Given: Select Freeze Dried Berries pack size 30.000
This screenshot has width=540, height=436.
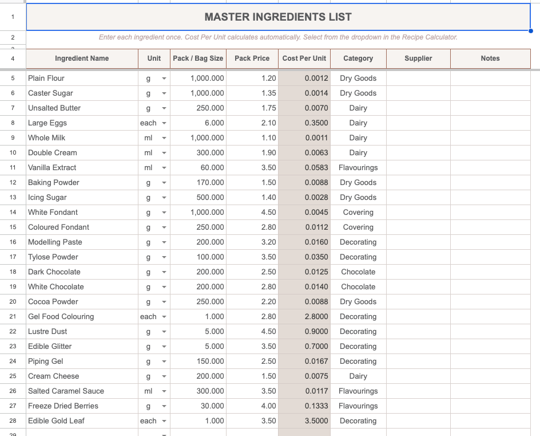Looking at the screenshot, I should [198, 406].
